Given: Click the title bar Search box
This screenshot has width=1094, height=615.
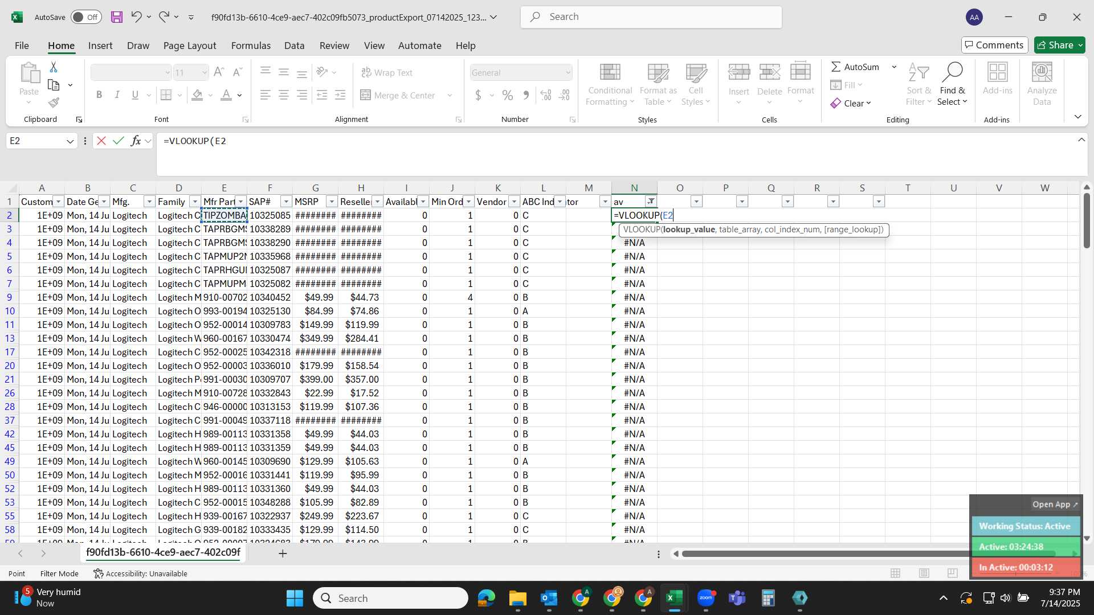Looking at the screenshot, I should click(651, 17).
